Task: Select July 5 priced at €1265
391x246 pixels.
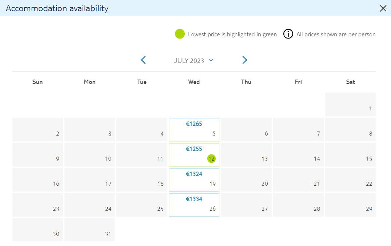Action: coord(194,130)
